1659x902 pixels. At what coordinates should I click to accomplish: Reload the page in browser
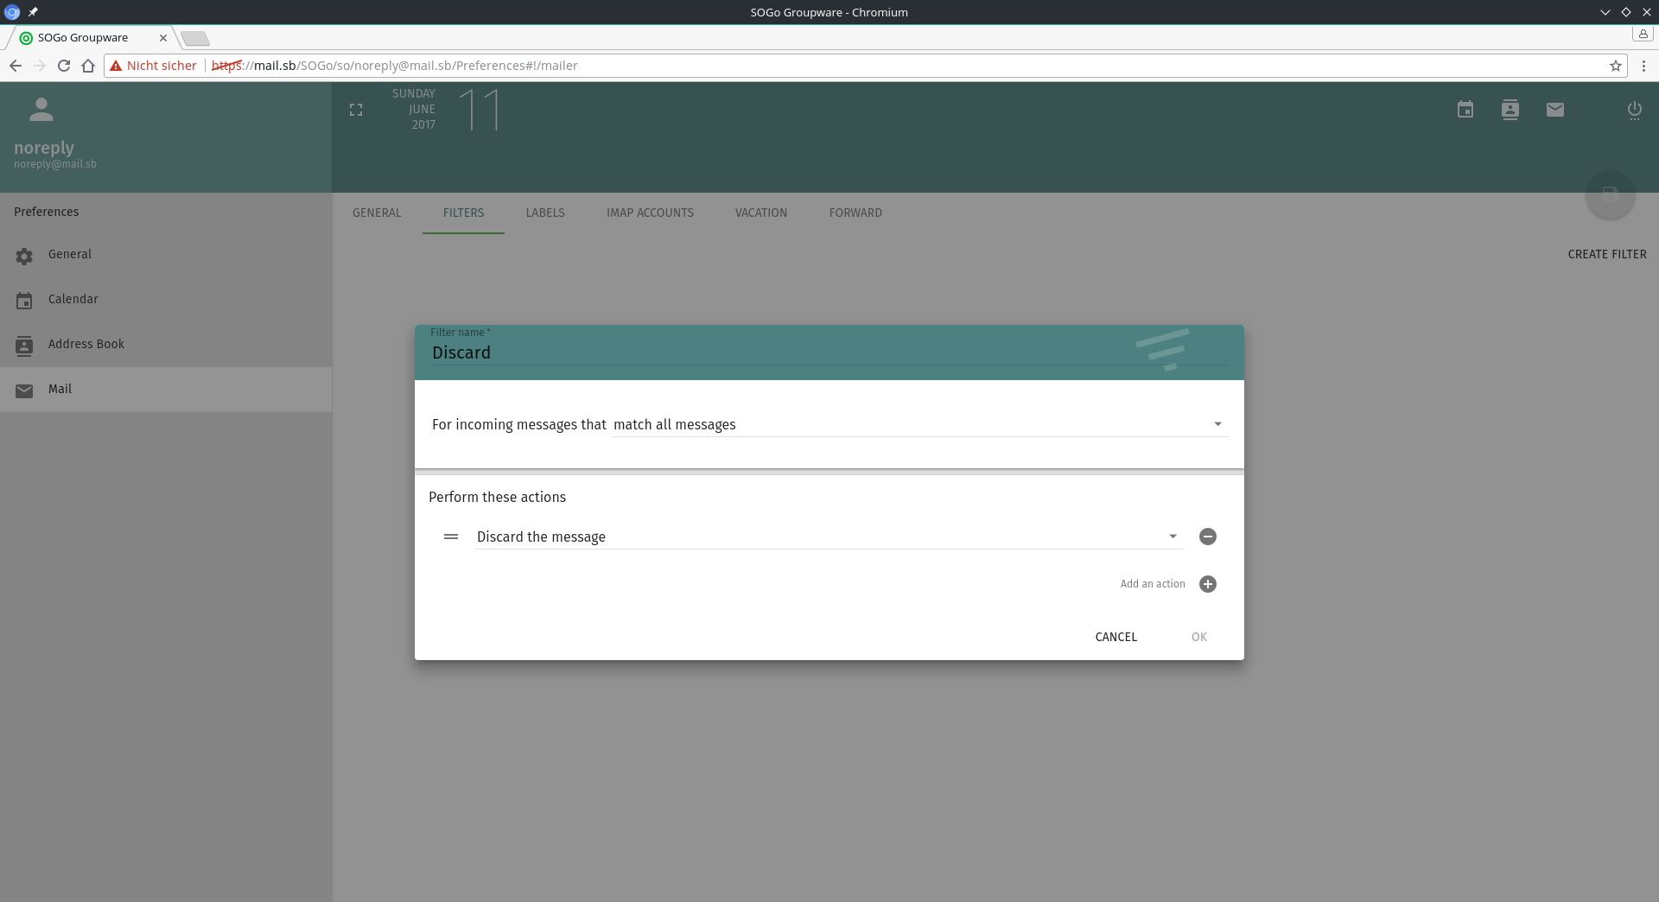pos(64,66)
